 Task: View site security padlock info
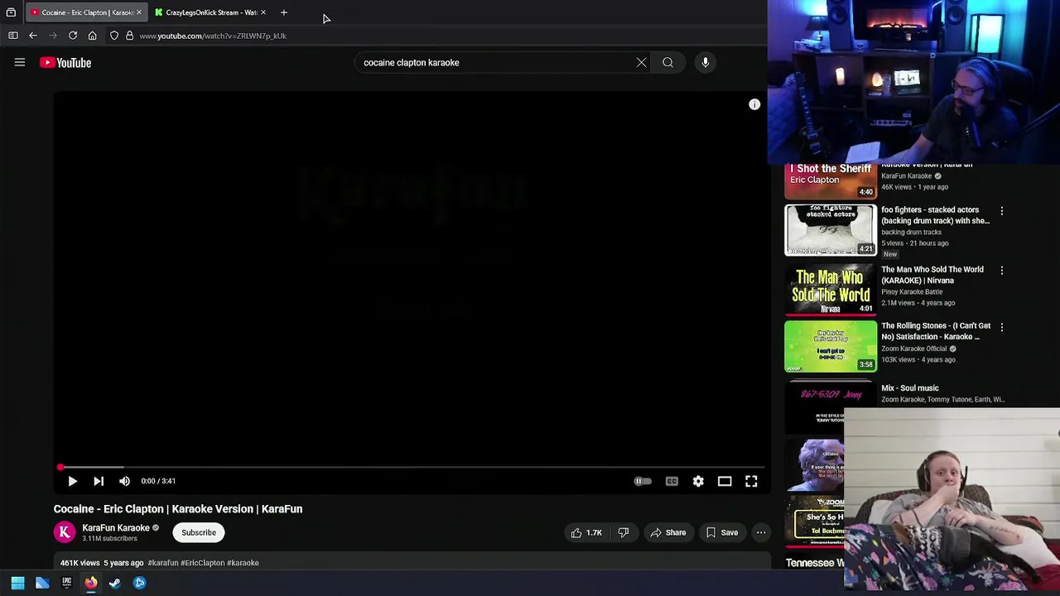(x=129, y=36)
